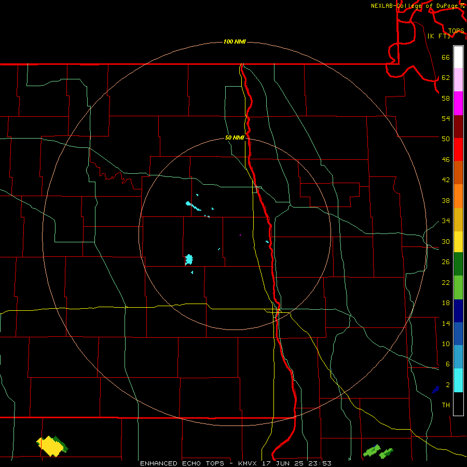This screenshot has height=467, width=467.
Task: Click the white color swatch above 66
Action: pyautogui.click(x=458, y=57)
